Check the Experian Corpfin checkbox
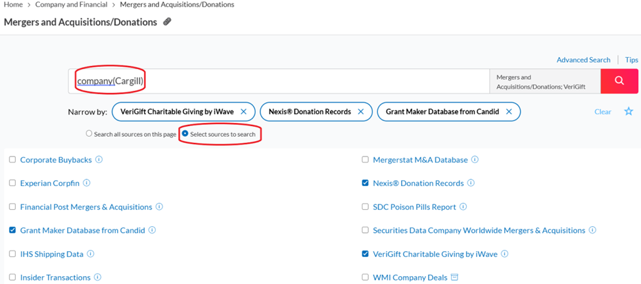Screen dimensions: 641x284 pos(12,183)
